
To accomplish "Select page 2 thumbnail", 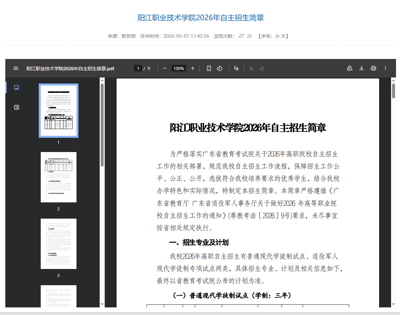I will click(x=59, y=177).
